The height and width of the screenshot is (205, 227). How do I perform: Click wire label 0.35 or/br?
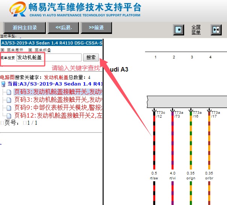(x=209, y=176)
